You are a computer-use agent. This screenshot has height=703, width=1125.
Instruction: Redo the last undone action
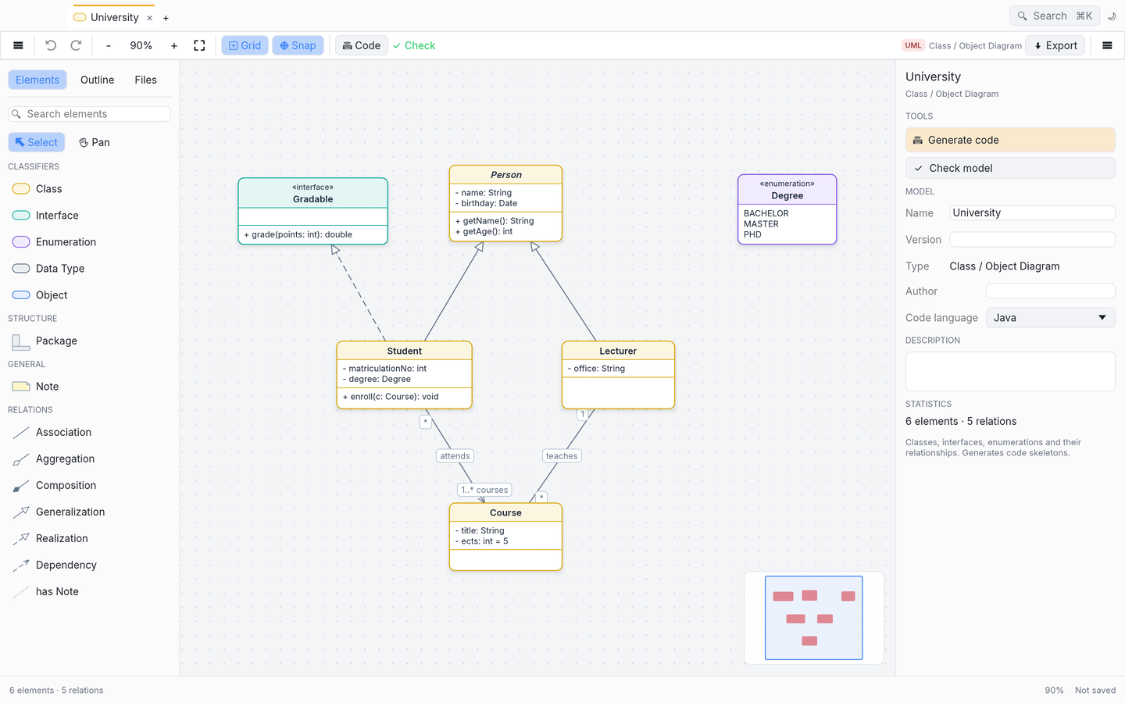[x=76, y=45]
